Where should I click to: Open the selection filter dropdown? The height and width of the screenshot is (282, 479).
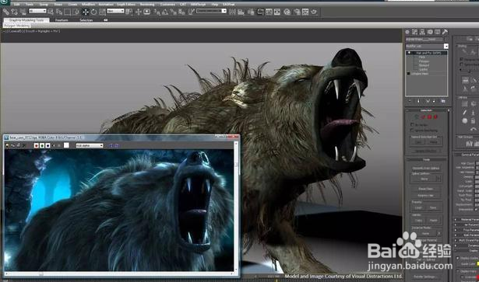pos(37,11)
